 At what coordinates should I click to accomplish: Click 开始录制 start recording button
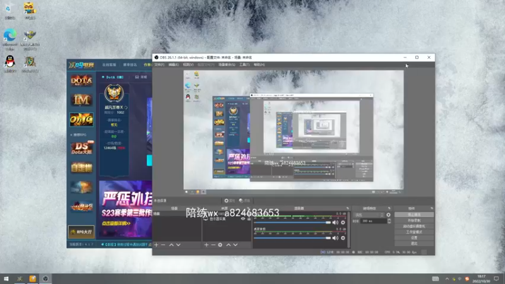[x=414, y=220]
